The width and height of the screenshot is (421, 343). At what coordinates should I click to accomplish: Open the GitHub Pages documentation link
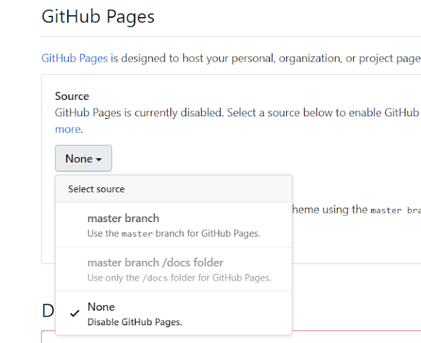pos(74,58)
